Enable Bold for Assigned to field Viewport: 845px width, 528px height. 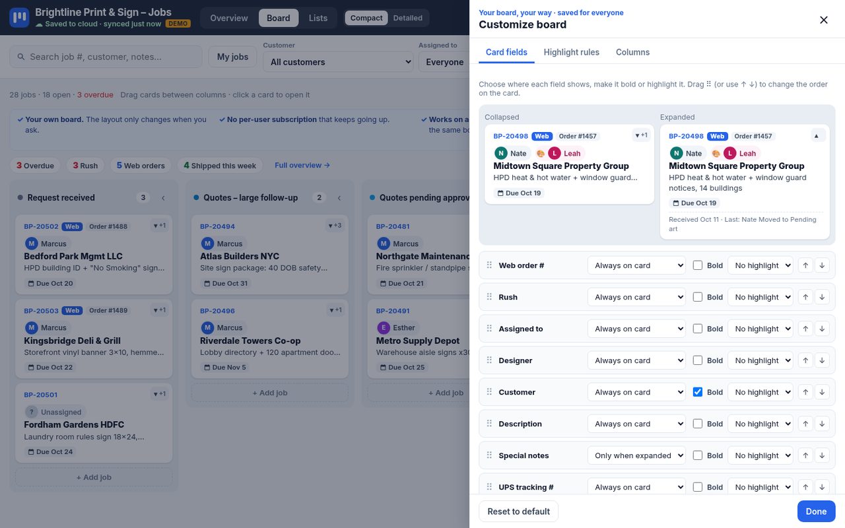point(698,329)
